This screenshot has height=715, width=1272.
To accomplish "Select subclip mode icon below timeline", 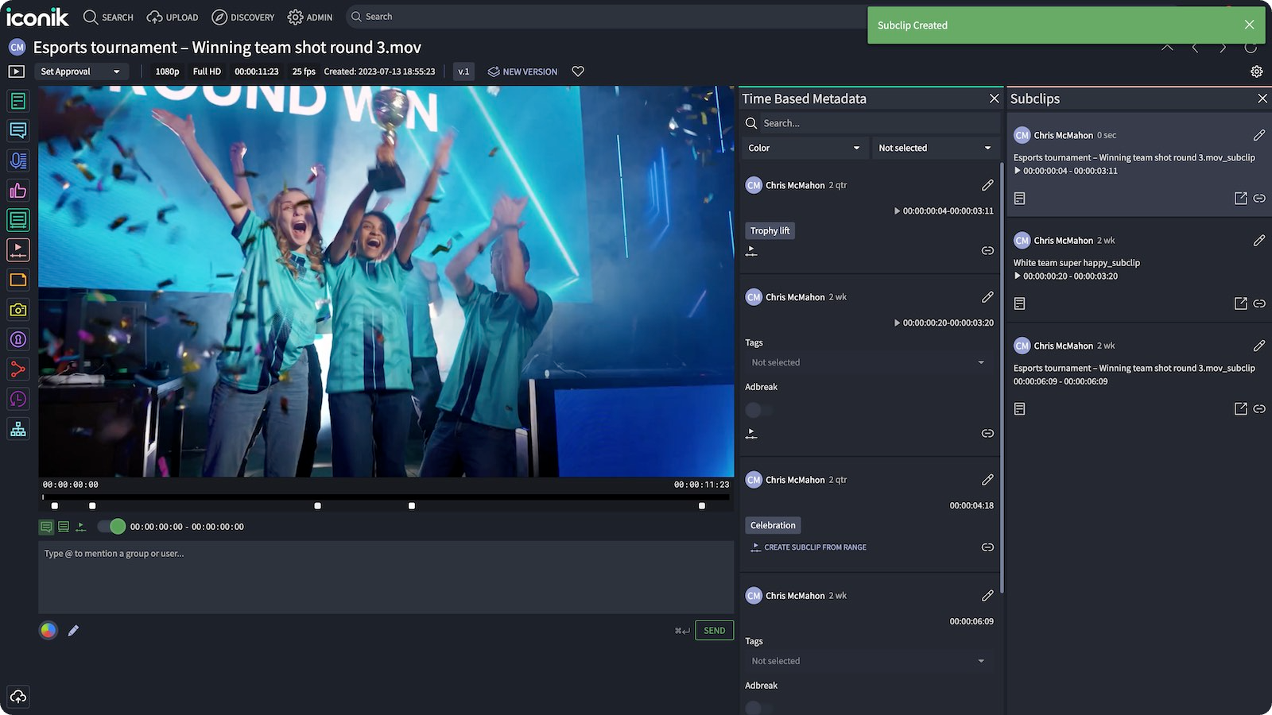I will pos(80,527).
